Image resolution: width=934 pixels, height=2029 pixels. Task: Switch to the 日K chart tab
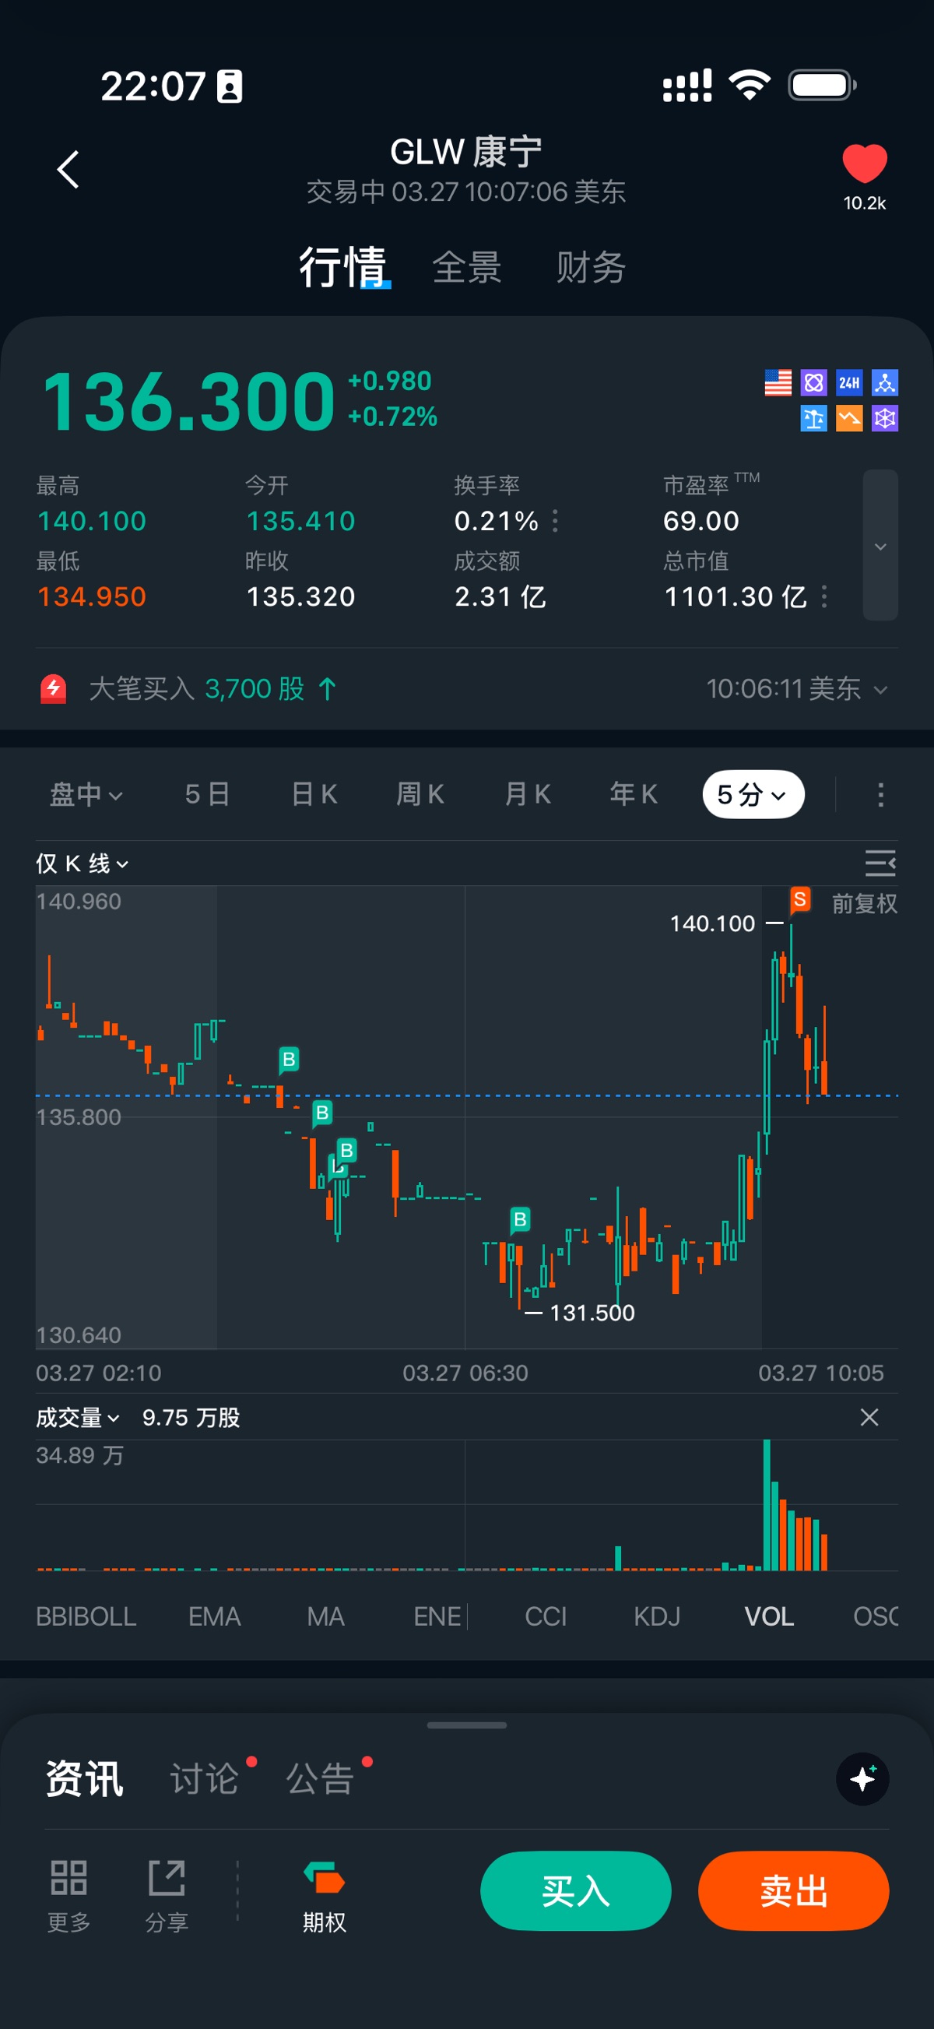(x=314, y=794)
